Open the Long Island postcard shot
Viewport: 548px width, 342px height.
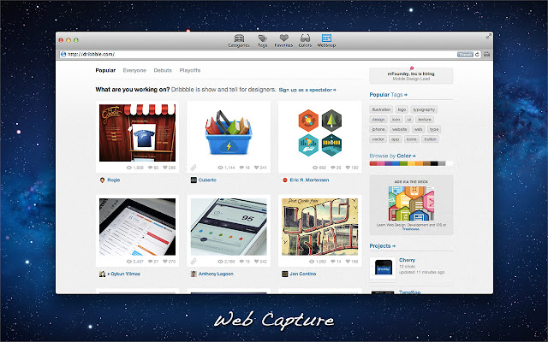319,227
